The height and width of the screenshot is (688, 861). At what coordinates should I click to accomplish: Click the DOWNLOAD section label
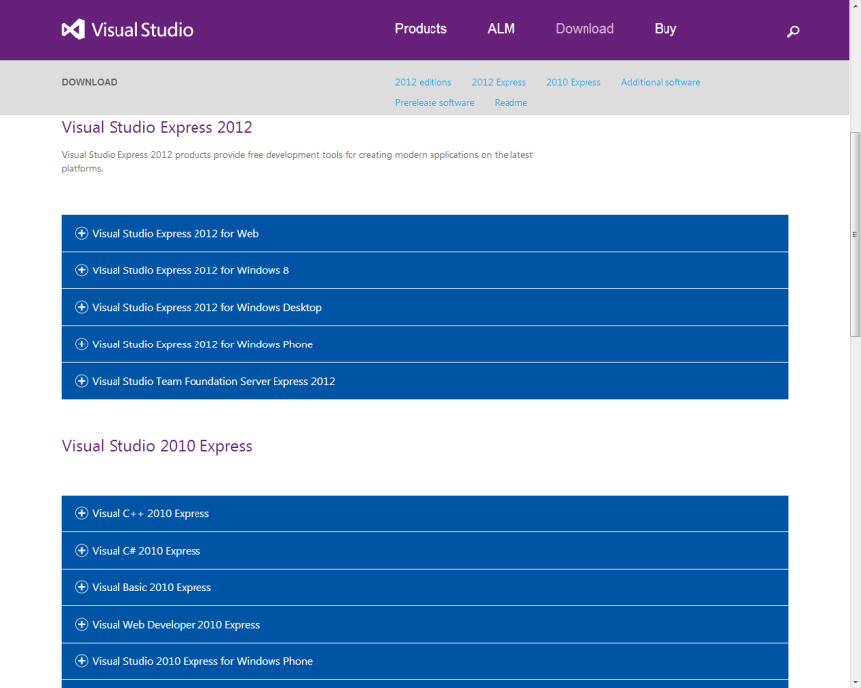pos(90,82)
